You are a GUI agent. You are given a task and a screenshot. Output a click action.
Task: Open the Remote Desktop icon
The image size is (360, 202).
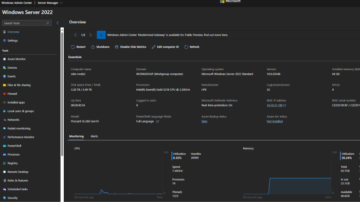(x=4, y=172)
